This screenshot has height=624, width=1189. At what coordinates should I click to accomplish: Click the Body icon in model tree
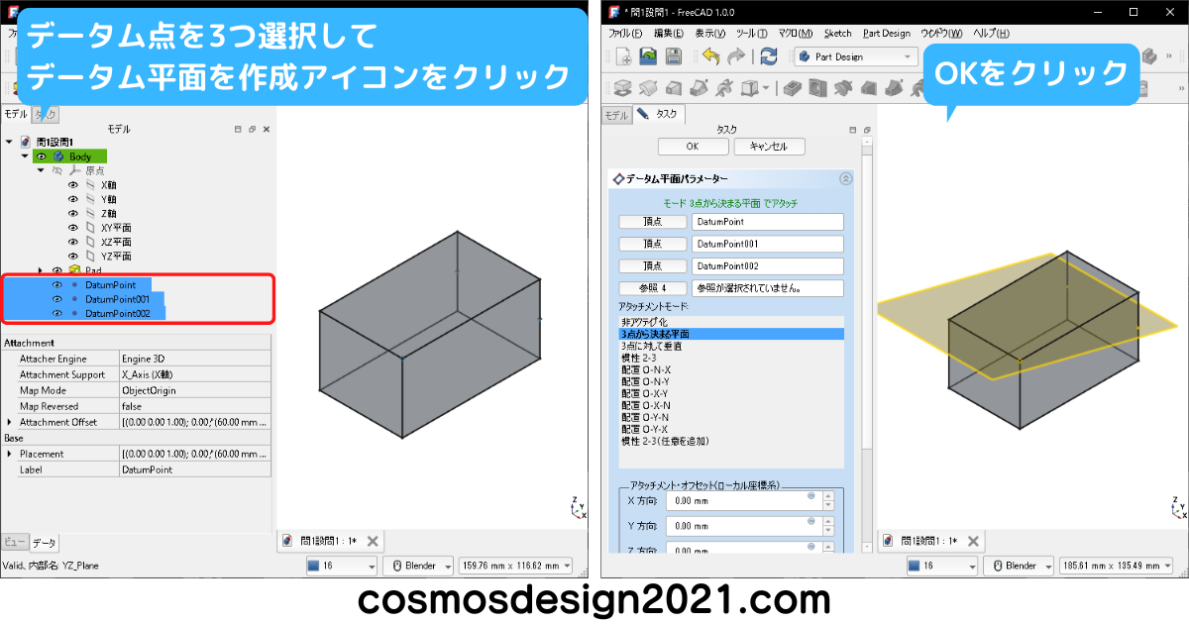point(58,156)
